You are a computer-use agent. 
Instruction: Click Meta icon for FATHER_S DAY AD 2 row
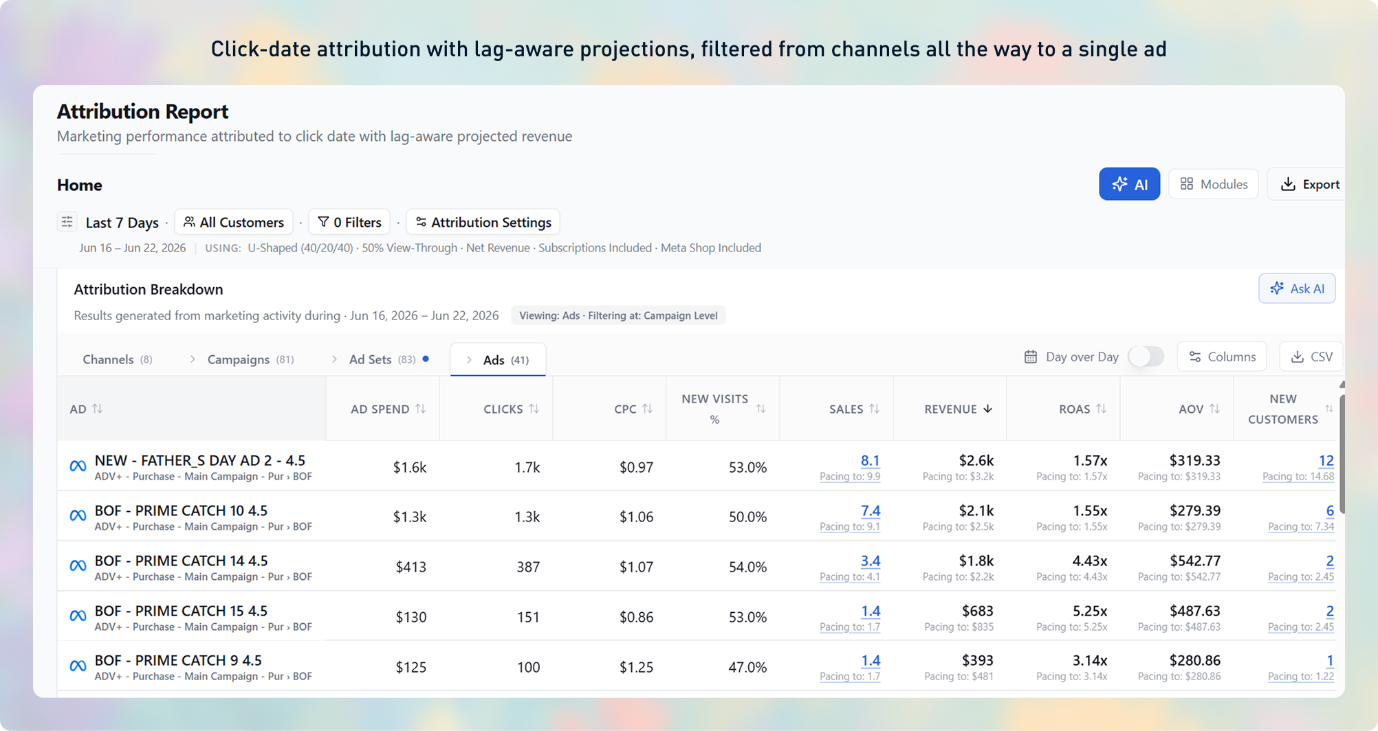click(78, 466)
